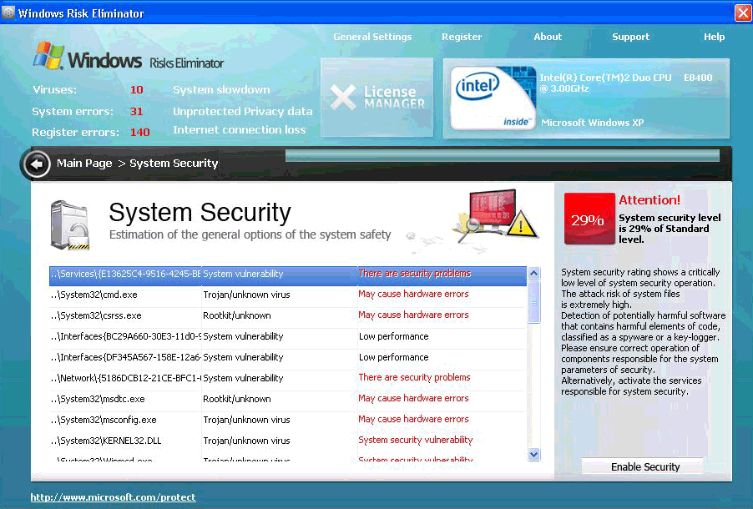Viewport: 753px width, 509px height.
Task: Click the title bar gear application icon
Action: tap(8, 13)
